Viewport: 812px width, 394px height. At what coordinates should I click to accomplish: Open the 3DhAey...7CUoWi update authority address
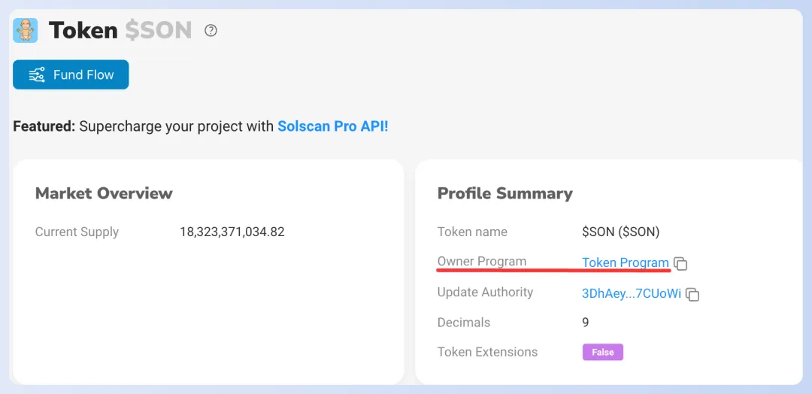point(632,293)
